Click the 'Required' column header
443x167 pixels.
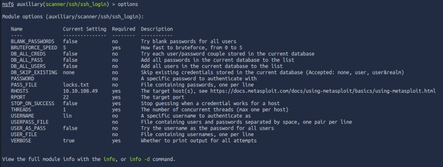point(124,29)
